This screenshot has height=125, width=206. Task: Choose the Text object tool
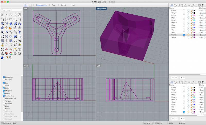point(20,32)
